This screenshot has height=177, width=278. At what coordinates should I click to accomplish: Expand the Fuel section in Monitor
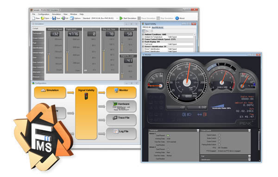[x=249, y=156]
